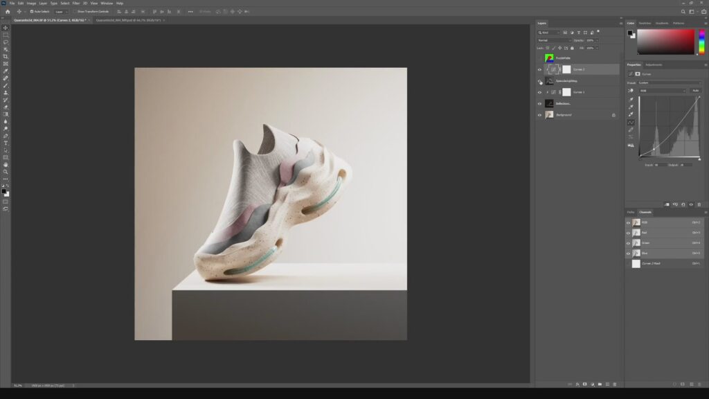Select the Clone Stamp tool
The height and width of the screenshot is (399, 709).
coord(6,93)
